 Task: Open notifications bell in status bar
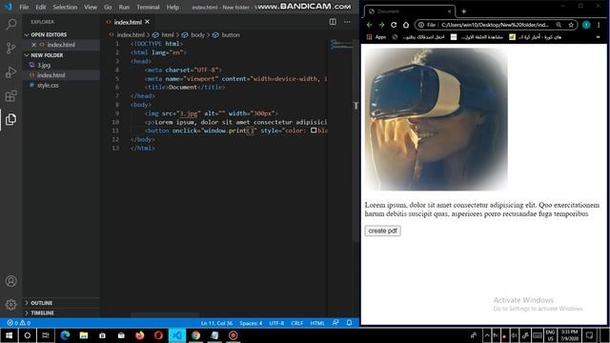click(350, 323)
